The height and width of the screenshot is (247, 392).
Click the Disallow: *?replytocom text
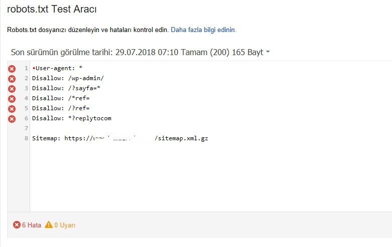[72, 118]
